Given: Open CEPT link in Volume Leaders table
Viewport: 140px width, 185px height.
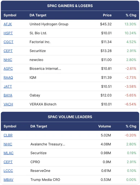Looking at the screenshot, I should pos(8,162).
